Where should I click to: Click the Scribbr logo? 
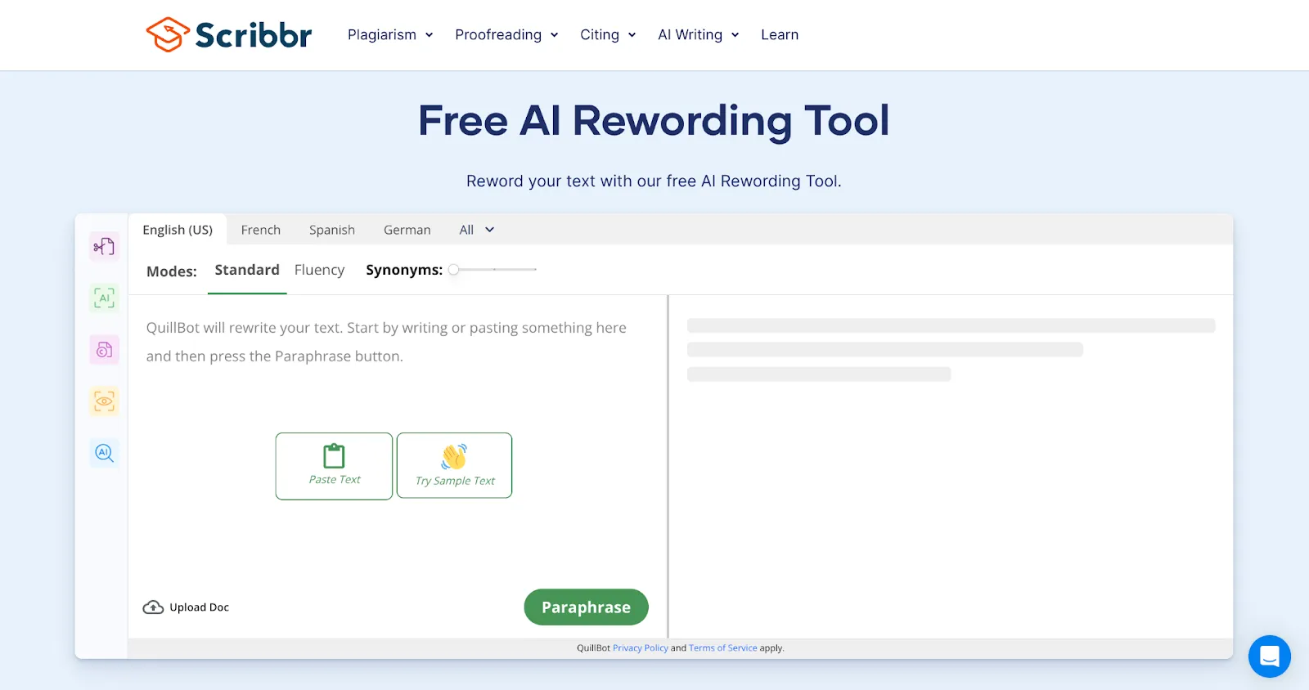pyautogui.click(x=229, y=34)
